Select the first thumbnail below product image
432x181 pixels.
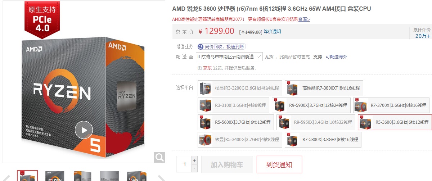[27, 176]
